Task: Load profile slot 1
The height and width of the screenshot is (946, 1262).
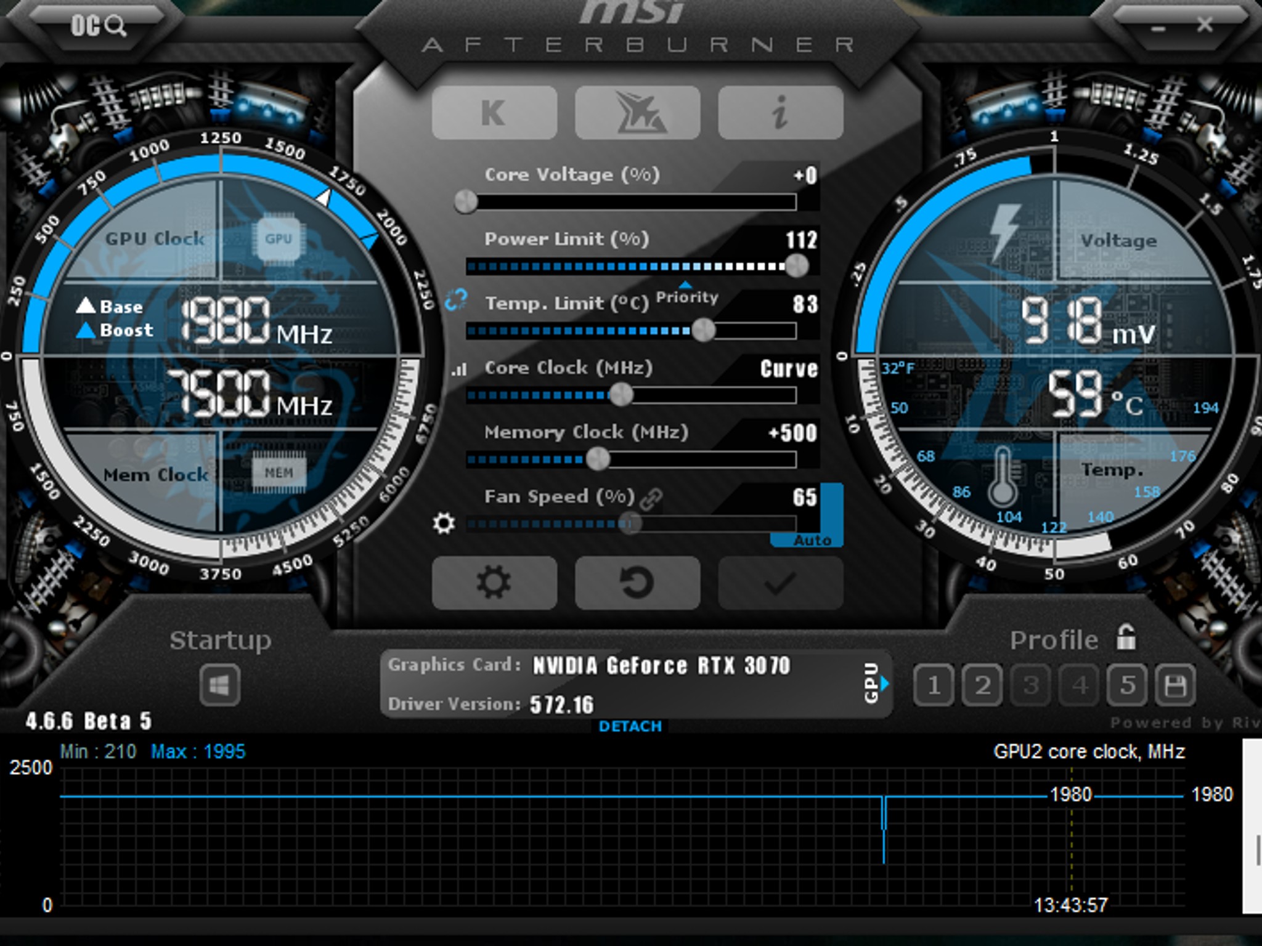Action: 934,685
